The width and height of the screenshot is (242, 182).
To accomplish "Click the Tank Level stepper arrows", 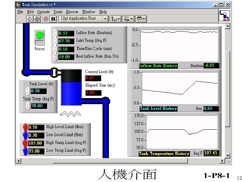I will (28, 91).
